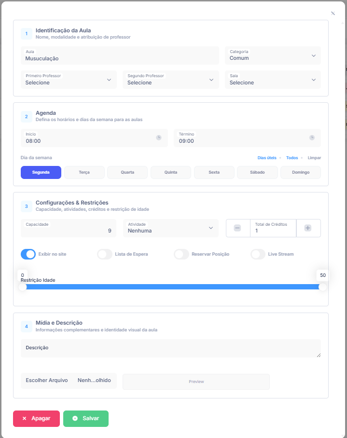
Task: Decrease Total de Créditos with minus button
Action: click(237, 228)
